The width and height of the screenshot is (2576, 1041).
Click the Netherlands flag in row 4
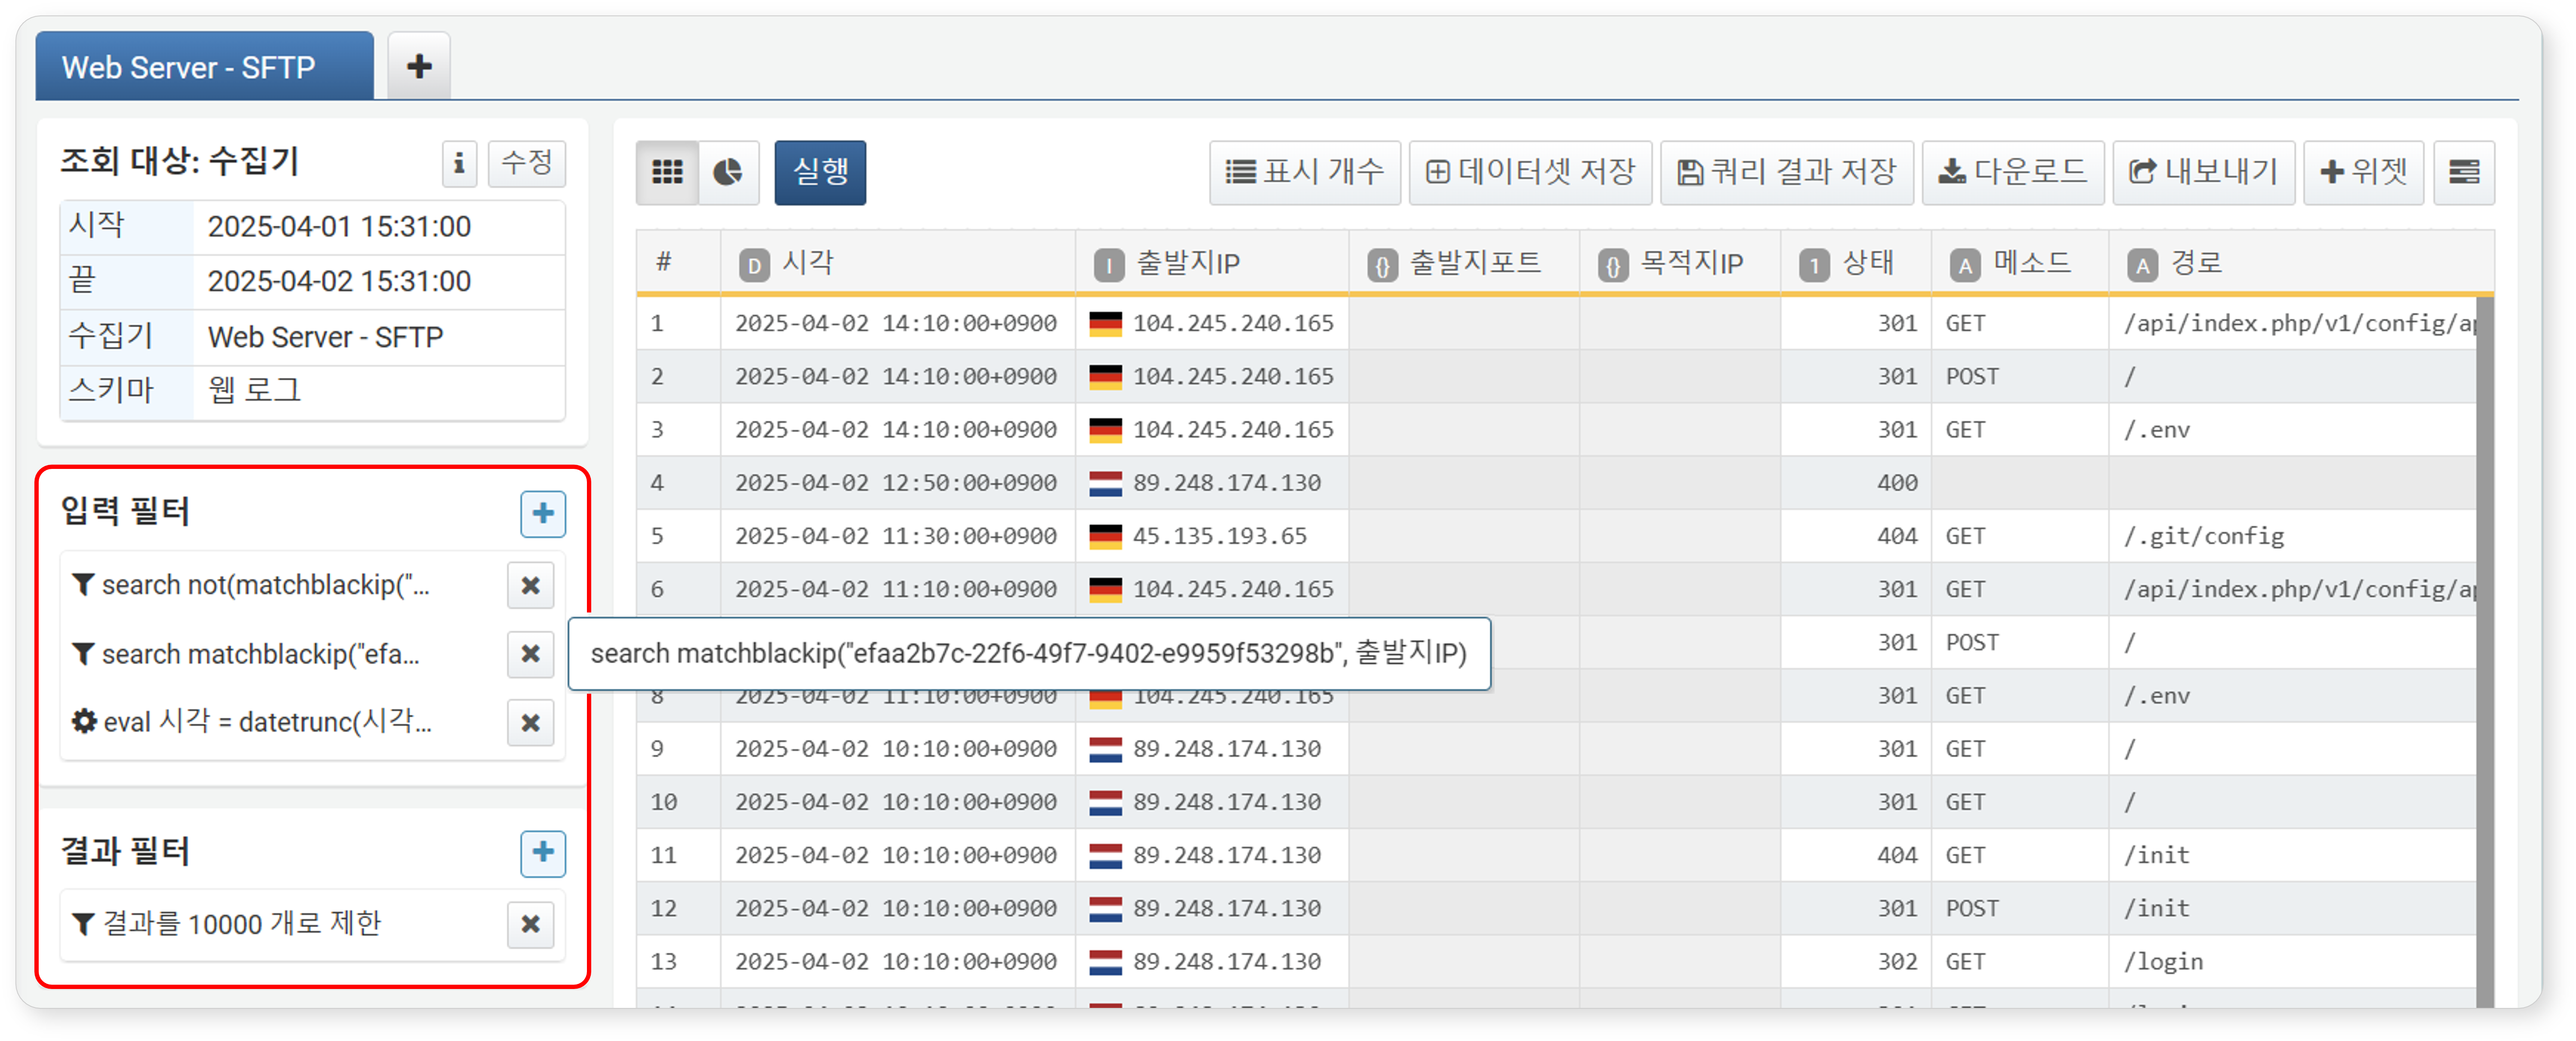(x=1105, y=483)
